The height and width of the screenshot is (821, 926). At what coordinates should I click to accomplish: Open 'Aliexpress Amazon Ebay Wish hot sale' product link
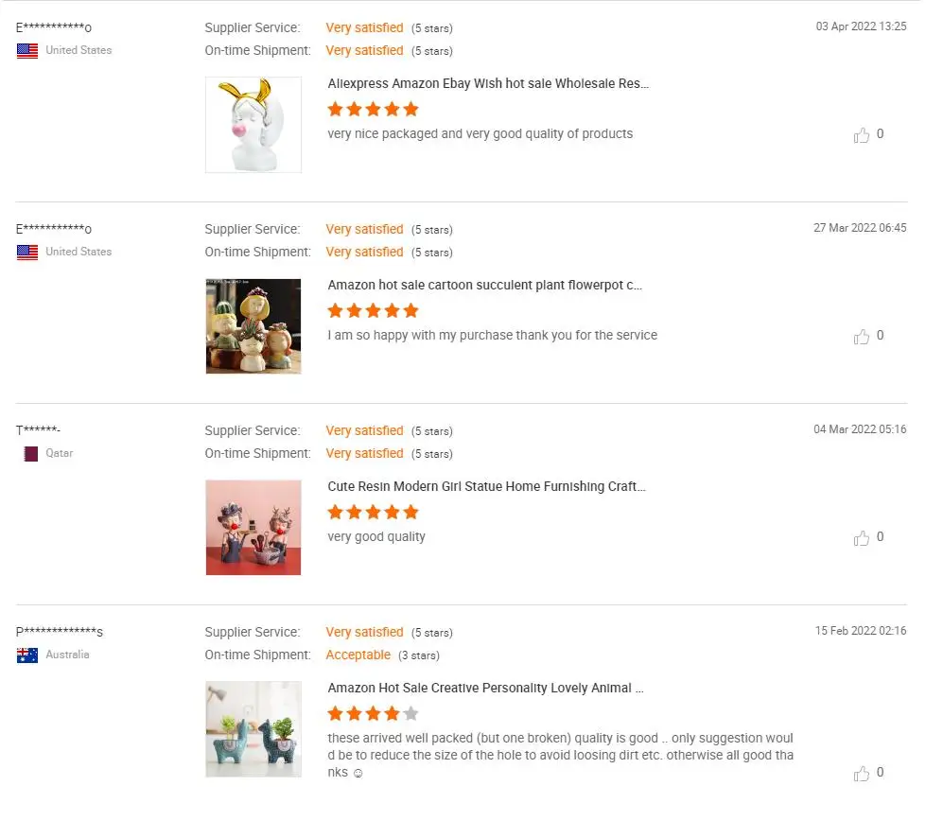(x=488, y=83)
